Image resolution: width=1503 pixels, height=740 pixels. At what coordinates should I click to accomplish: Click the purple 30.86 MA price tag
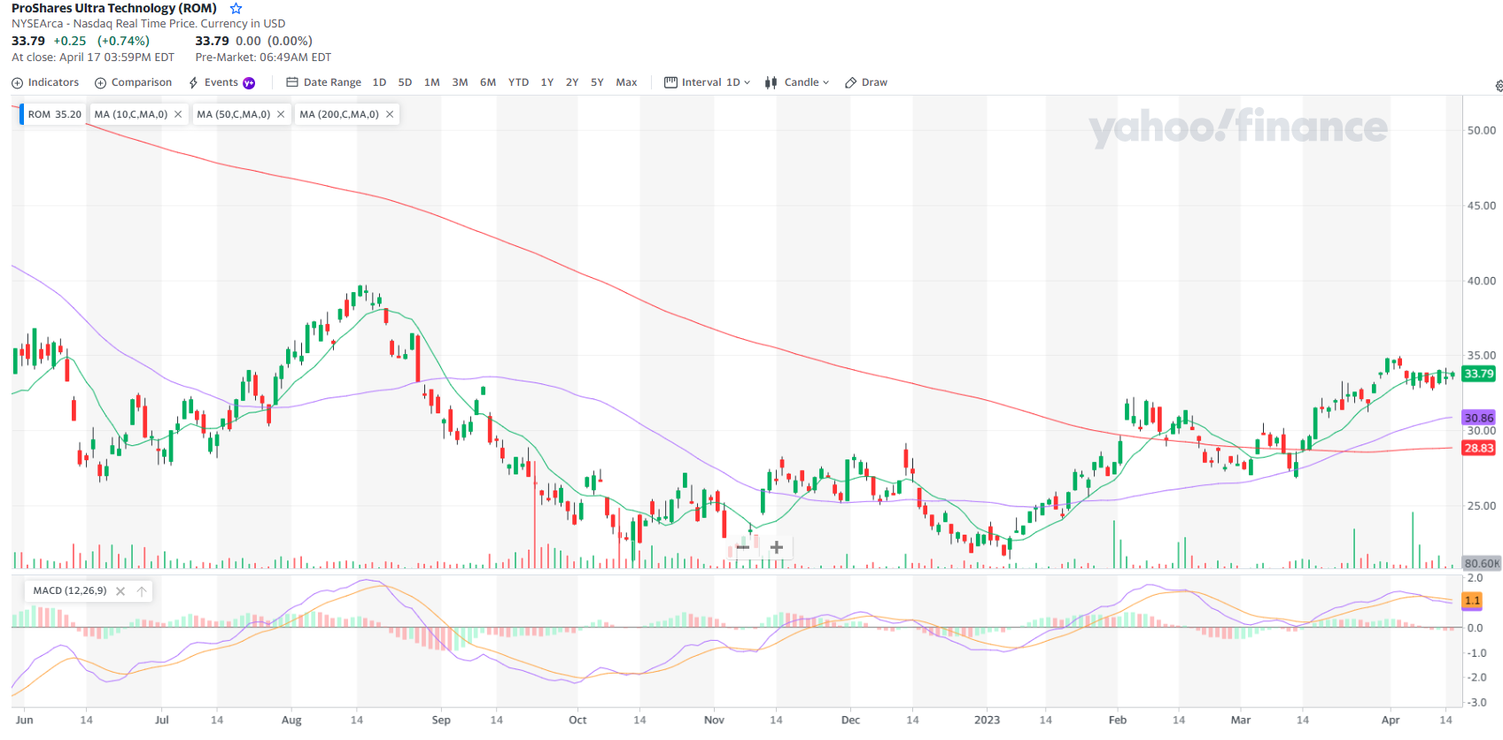1478,418
